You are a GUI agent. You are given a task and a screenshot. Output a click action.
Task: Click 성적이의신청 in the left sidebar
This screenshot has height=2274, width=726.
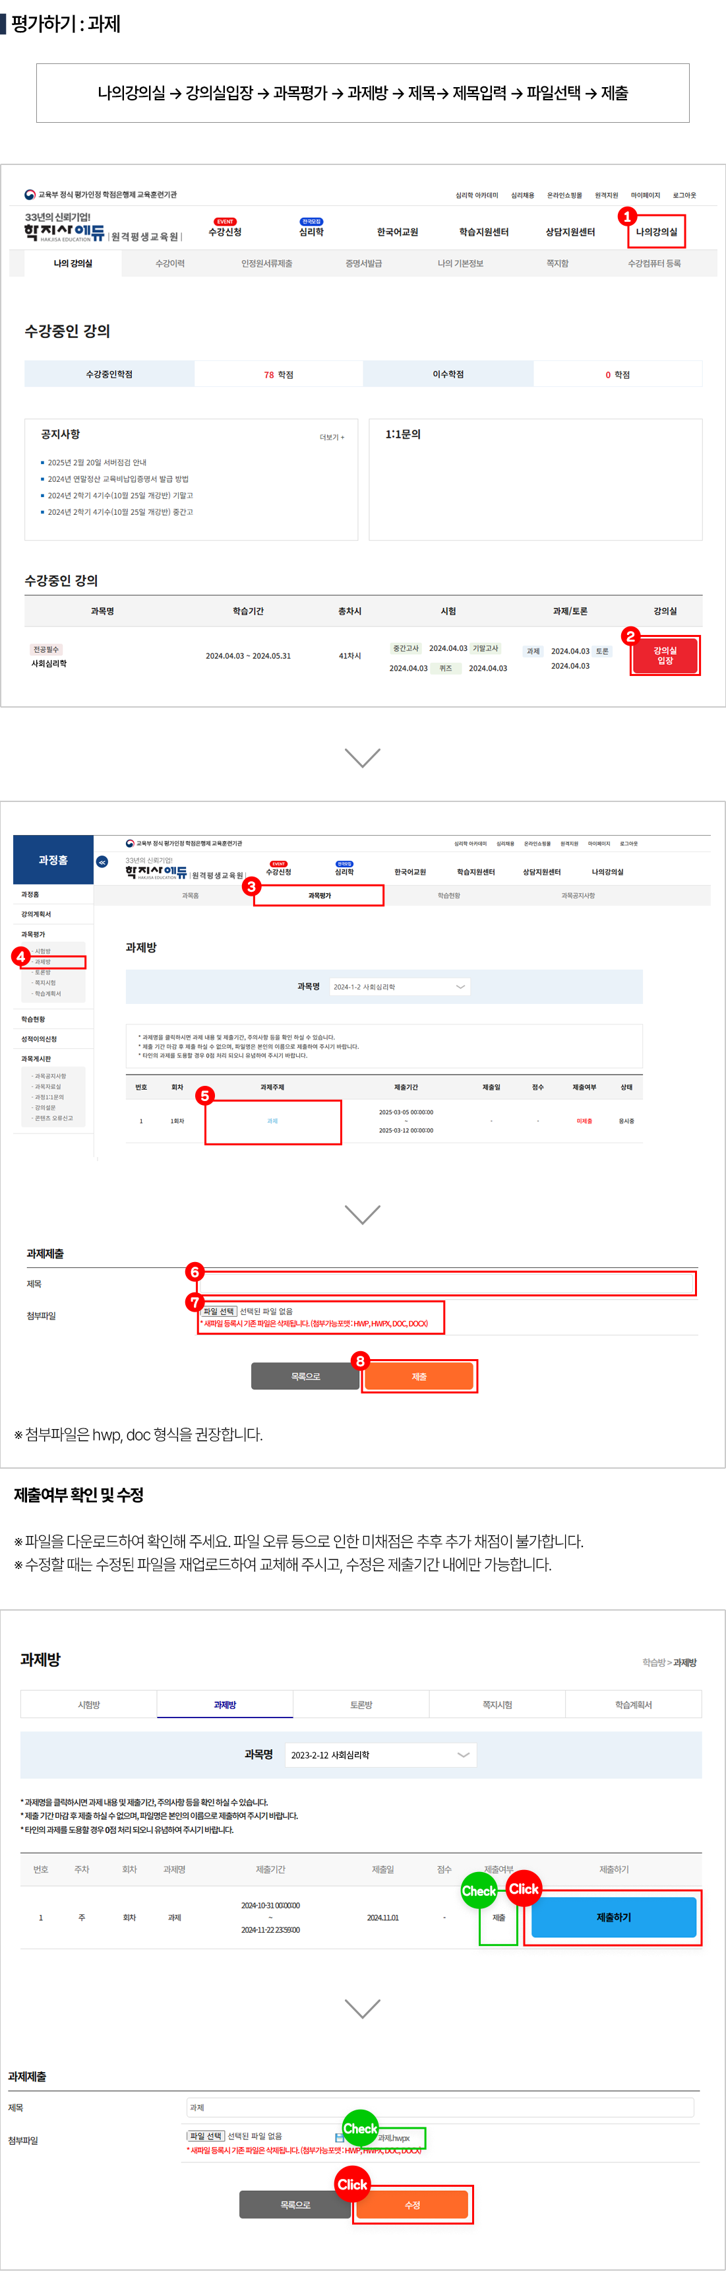point(39,1039)
